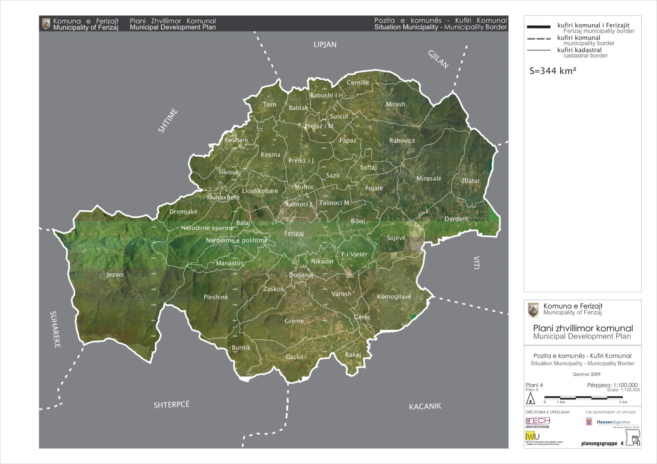
Task: Click the Ferizaj city label on the map
Action: point(294,233)
